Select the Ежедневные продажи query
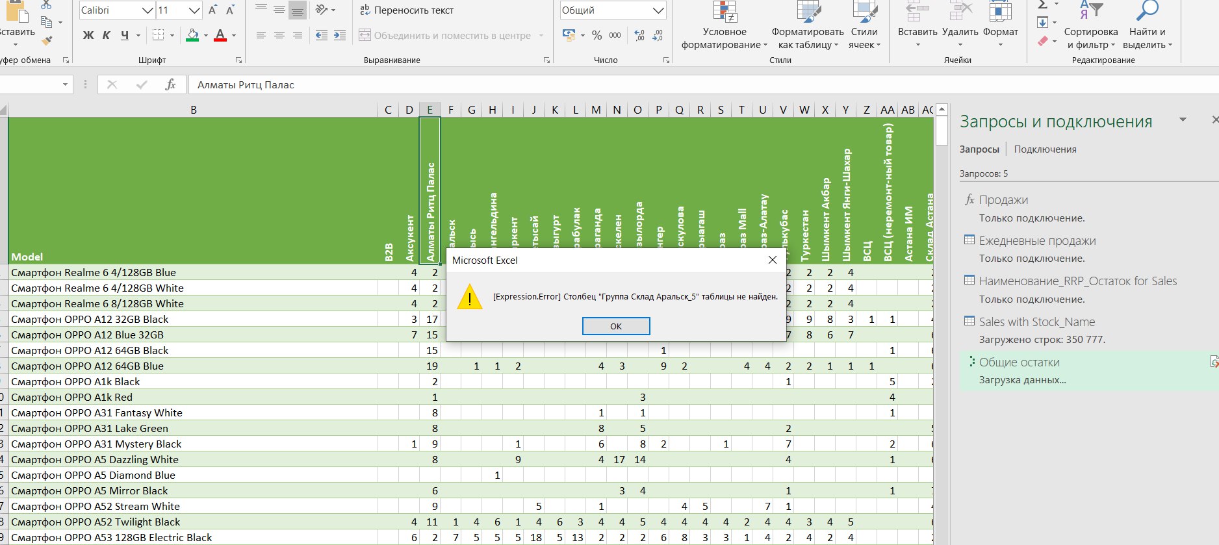This screenshot has width=1219, height=545. tap(1037, 241)
